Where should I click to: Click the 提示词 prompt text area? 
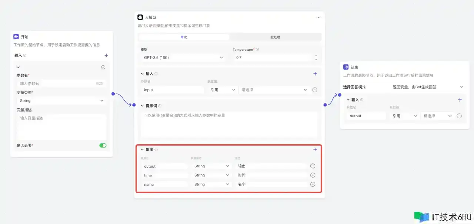coord(228,124)
